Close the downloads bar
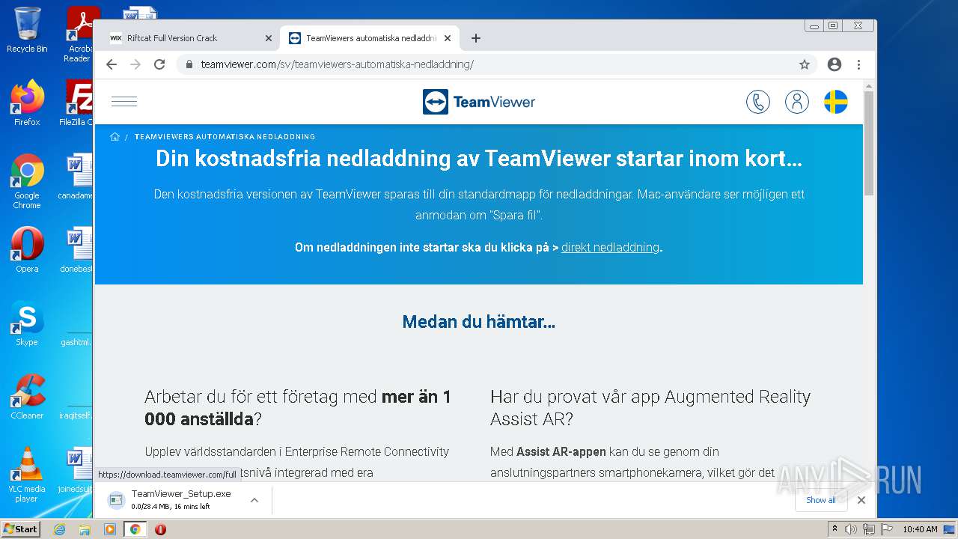 pos(861,500)
